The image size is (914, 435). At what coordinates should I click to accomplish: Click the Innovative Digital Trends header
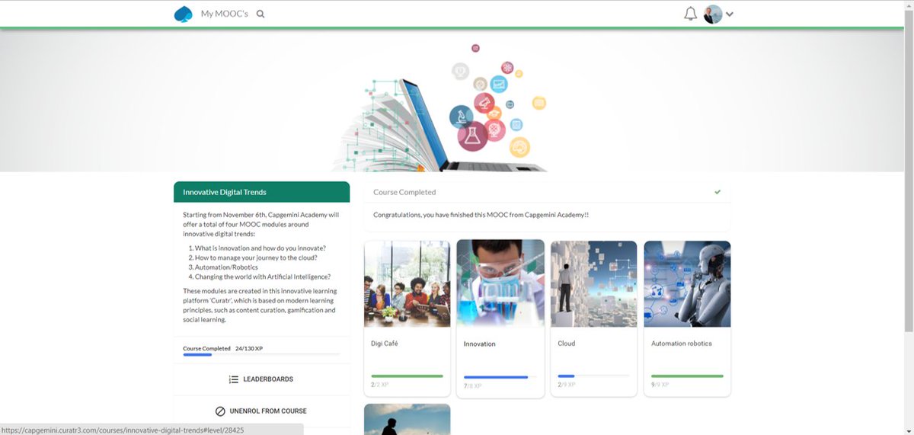pos(261,192)
